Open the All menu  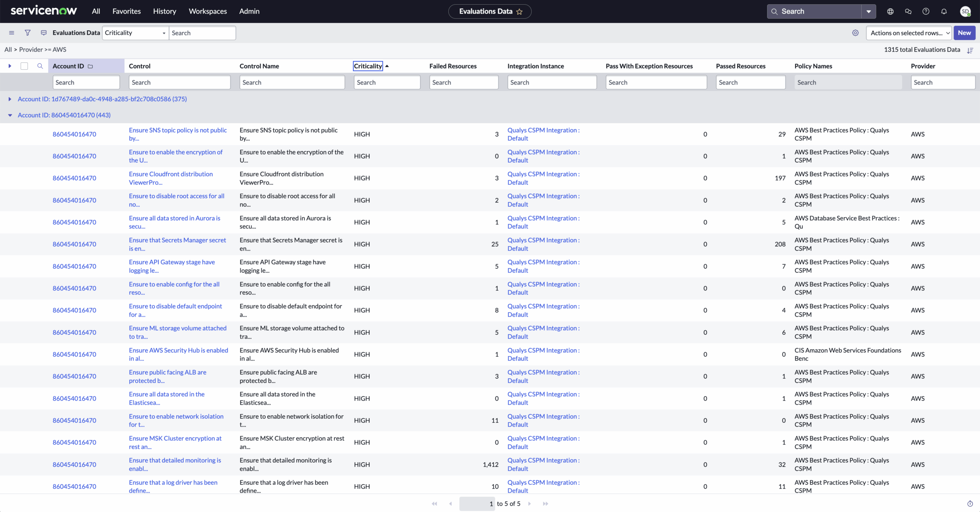coord(96,11)
